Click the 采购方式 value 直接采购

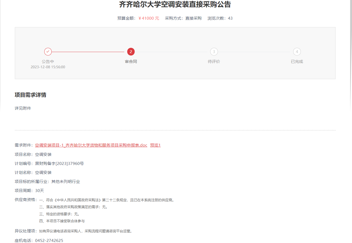(193, 18)
